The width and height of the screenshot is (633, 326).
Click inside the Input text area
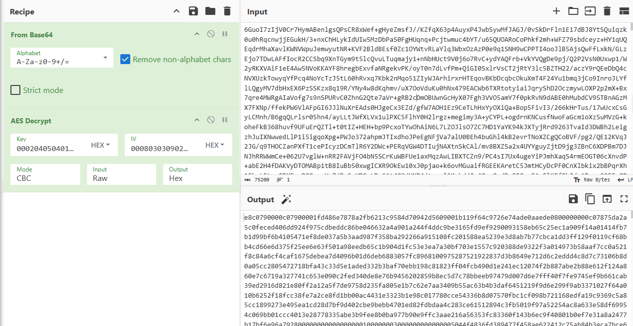[435, 98]
